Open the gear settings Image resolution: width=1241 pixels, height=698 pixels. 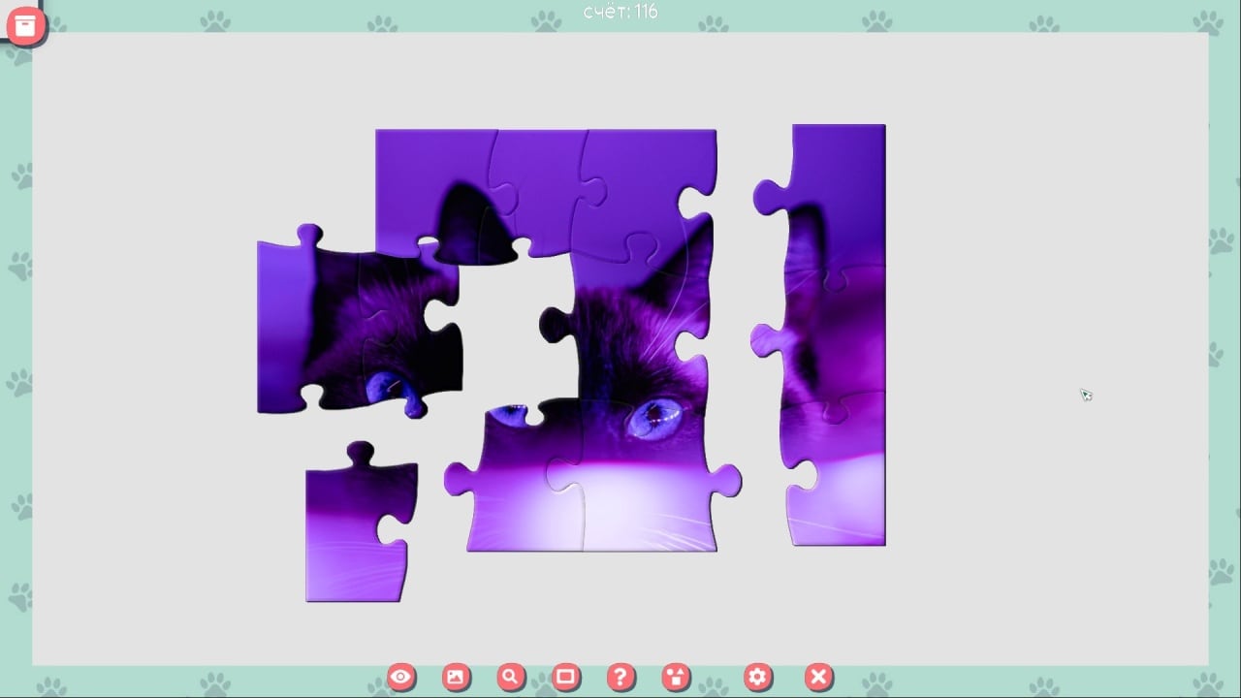pyautogui.click(x=757, y=677)
